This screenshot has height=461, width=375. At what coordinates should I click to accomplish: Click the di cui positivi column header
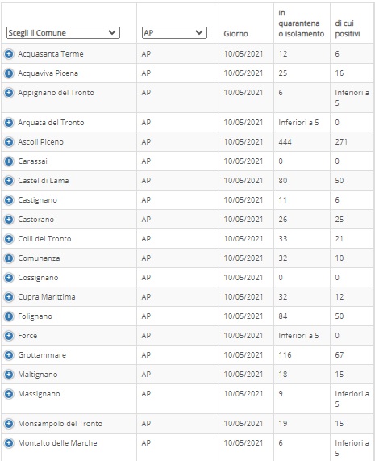tap(348, 28)
